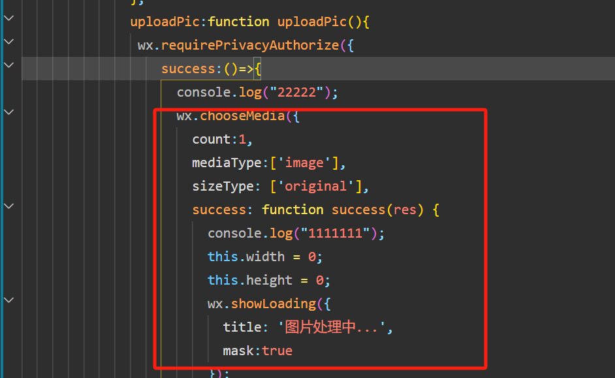Collapse the wx.chooseMedia fold arrow
Image resolution: width=615 pixels, height=378 pixels.
point(8,112)
